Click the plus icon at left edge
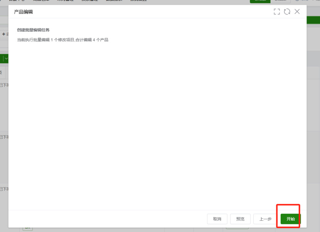Viewport: 320px width, 232px height. 3,34
